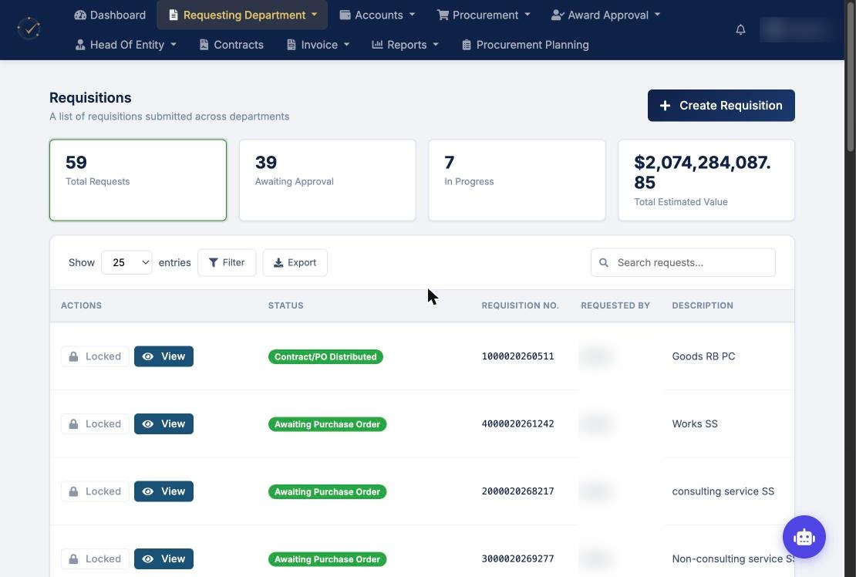856x577 pixels.
Task: Click the plus icon on Create Requisition
Action: pos(665,106)
